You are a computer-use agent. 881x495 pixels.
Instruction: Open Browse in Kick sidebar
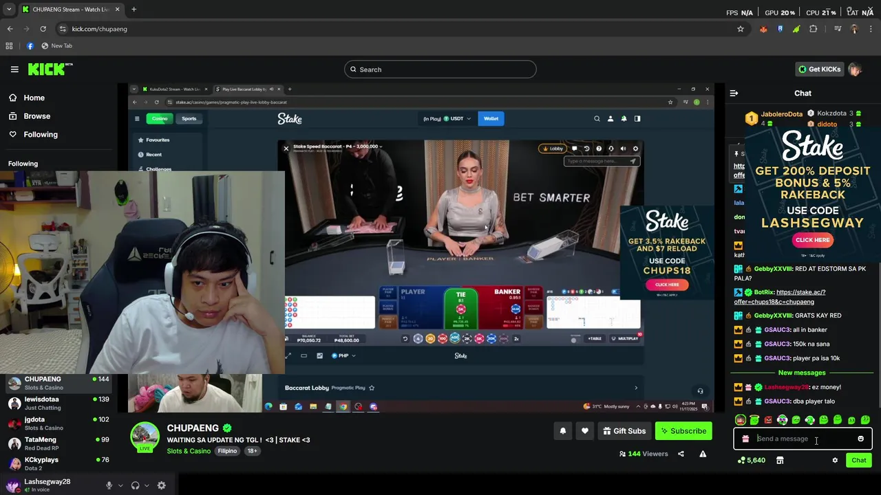pos(36,116)
